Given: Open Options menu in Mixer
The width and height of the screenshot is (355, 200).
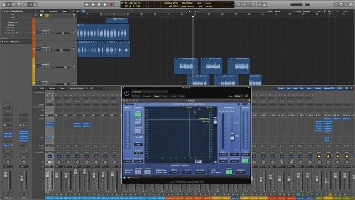Looking at the screenshot, I should coord(52,88).
